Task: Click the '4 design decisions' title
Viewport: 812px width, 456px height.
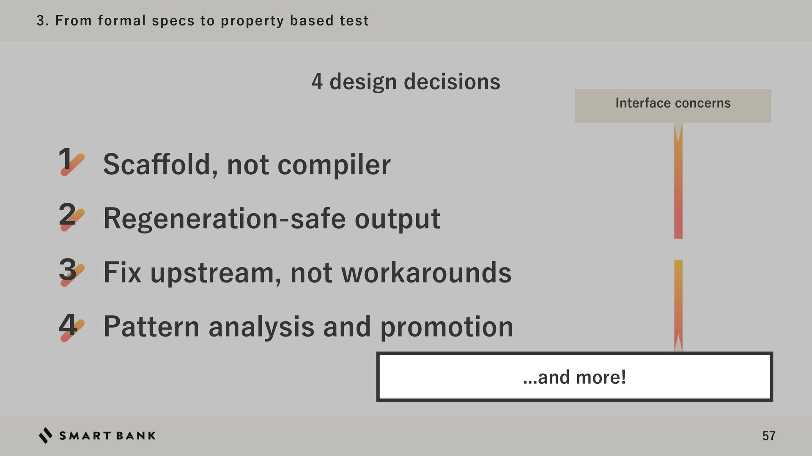Action: (406, 81)
